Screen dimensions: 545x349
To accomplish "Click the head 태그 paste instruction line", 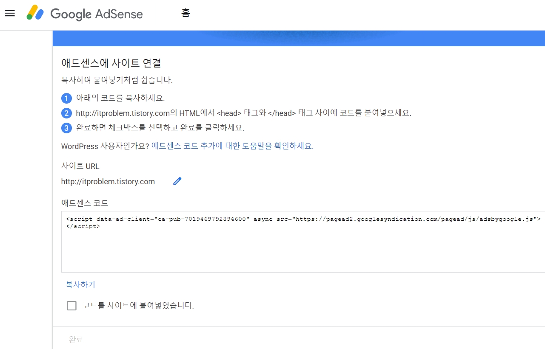I will click(243, 113).
